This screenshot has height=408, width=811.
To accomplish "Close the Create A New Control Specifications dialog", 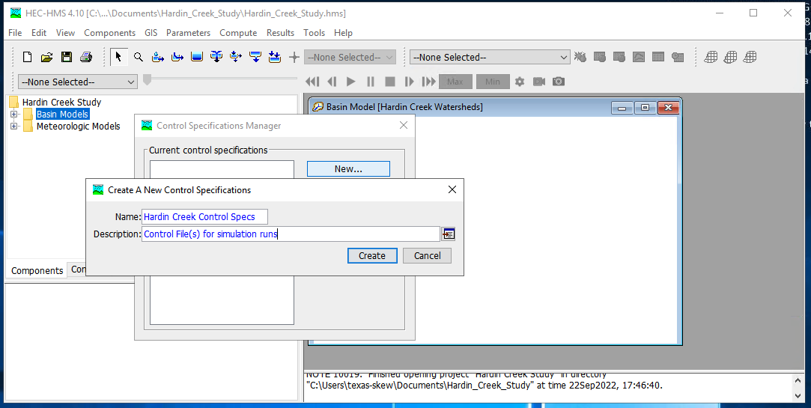I will click(452, 190).
